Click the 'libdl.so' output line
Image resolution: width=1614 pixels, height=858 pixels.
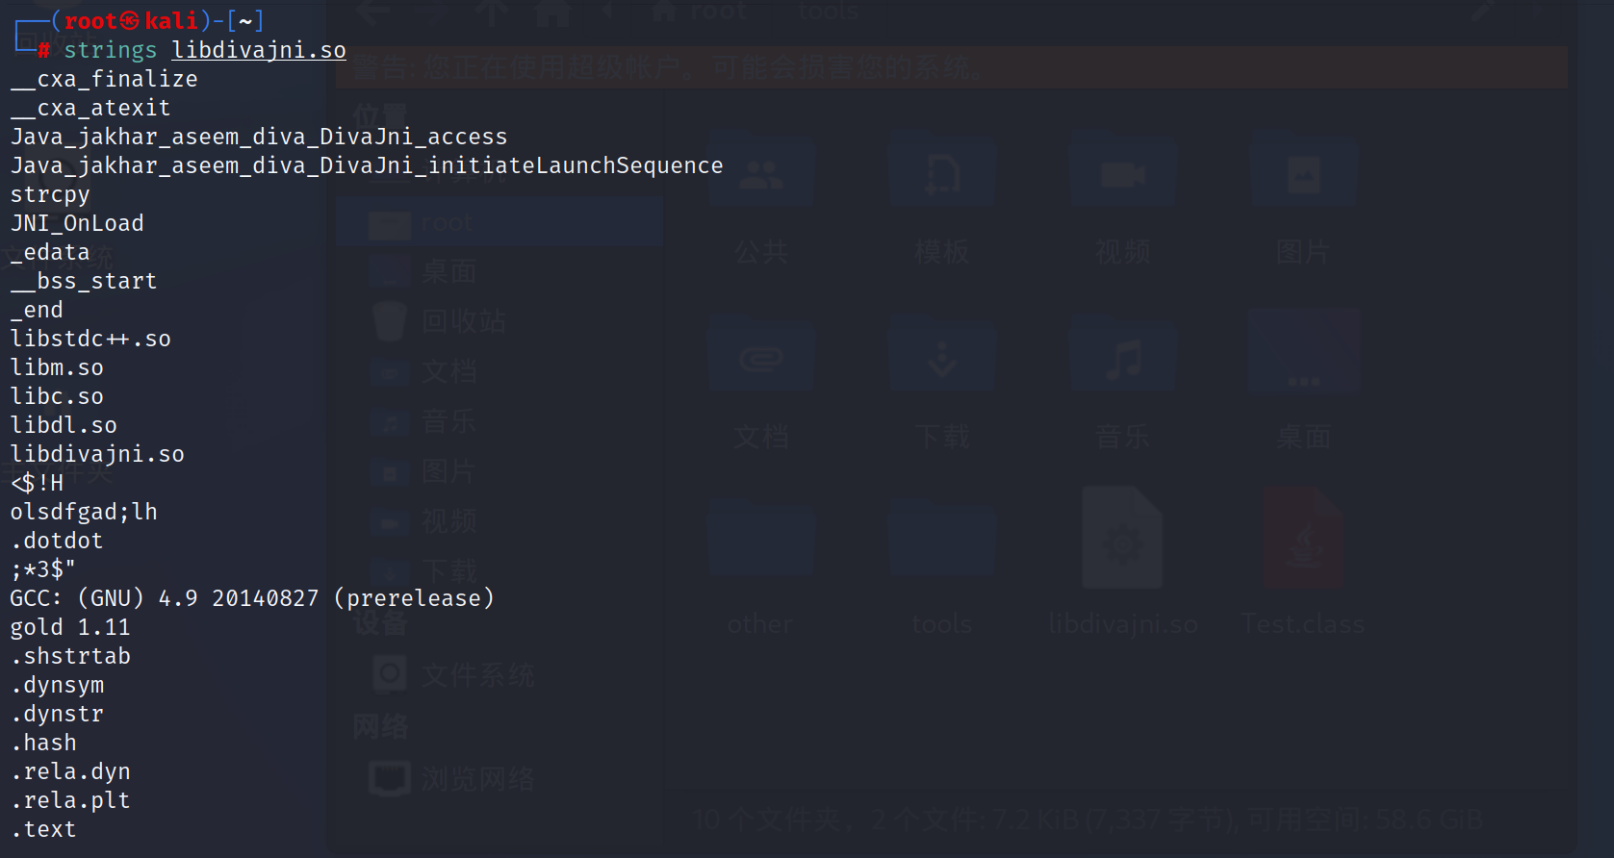[x=64, y=425]
